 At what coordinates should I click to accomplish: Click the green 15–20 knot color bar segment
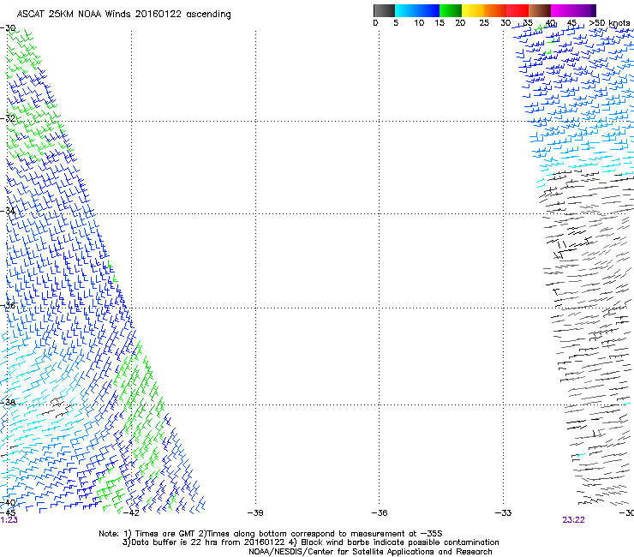click(451, 10)
